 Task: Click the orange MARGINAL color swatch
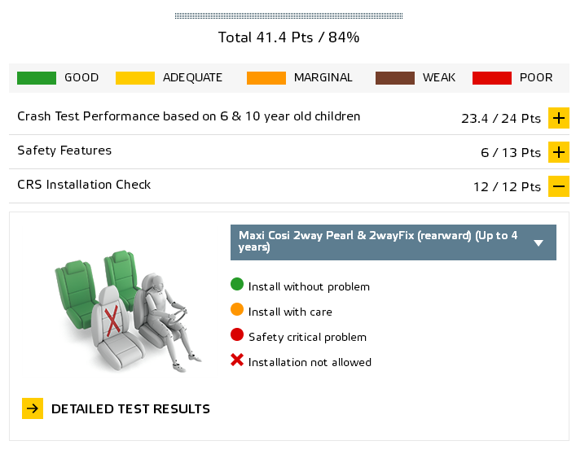point(266,78)
